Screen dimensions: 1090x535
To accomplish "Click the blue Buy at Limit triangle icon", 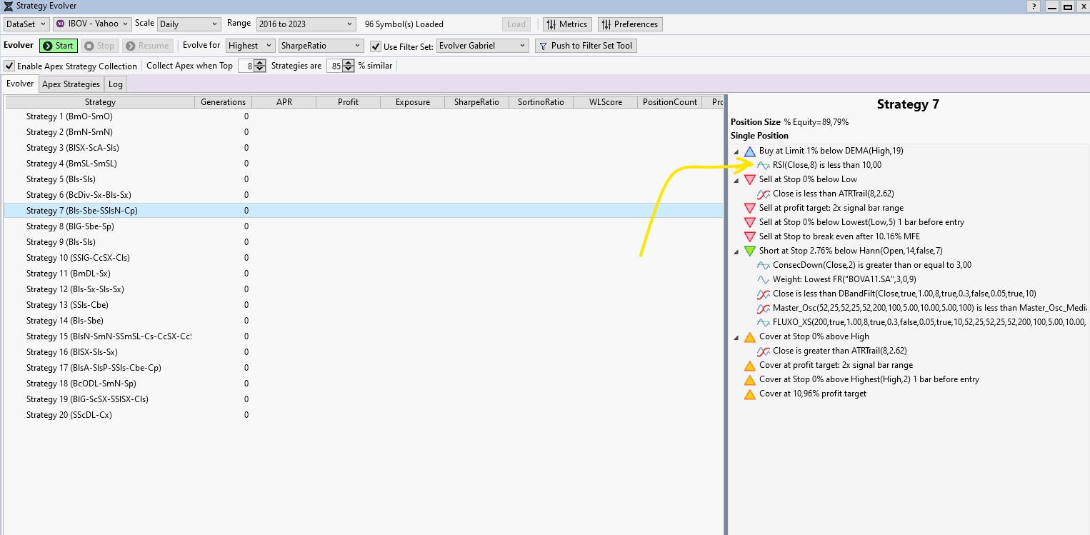I will tap(749, 151).
